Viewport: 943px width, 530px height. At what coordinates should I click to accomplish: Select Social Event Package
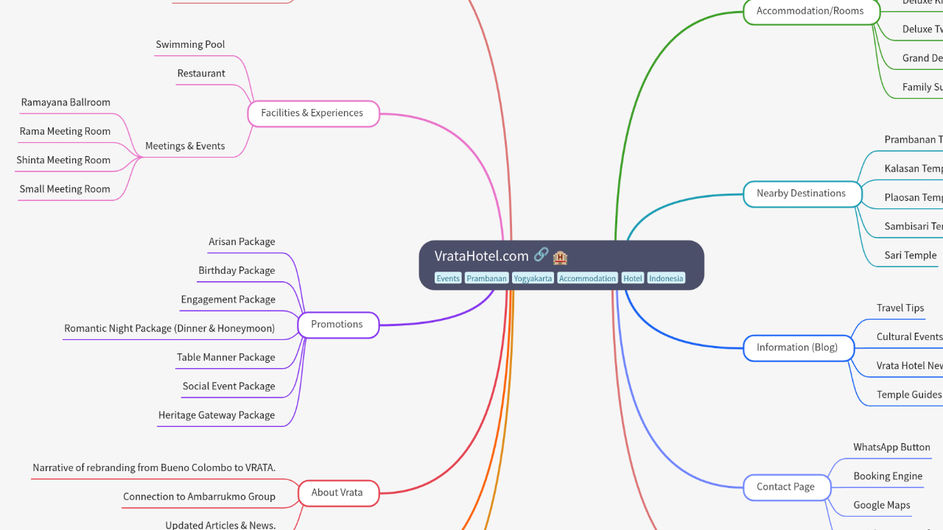(229, 386)
